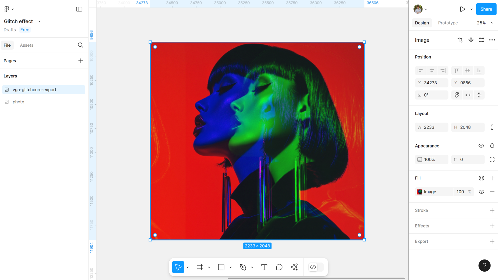Open the Image fill thumbnail swatch

(x=420, y=192)
